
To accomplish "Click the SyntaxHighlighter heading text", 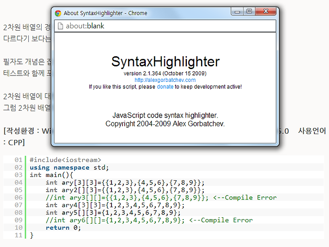I will point(165,62).
